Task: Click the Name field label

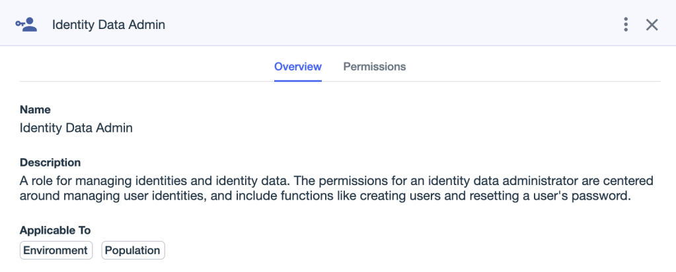Action: (x=35, y=110)
